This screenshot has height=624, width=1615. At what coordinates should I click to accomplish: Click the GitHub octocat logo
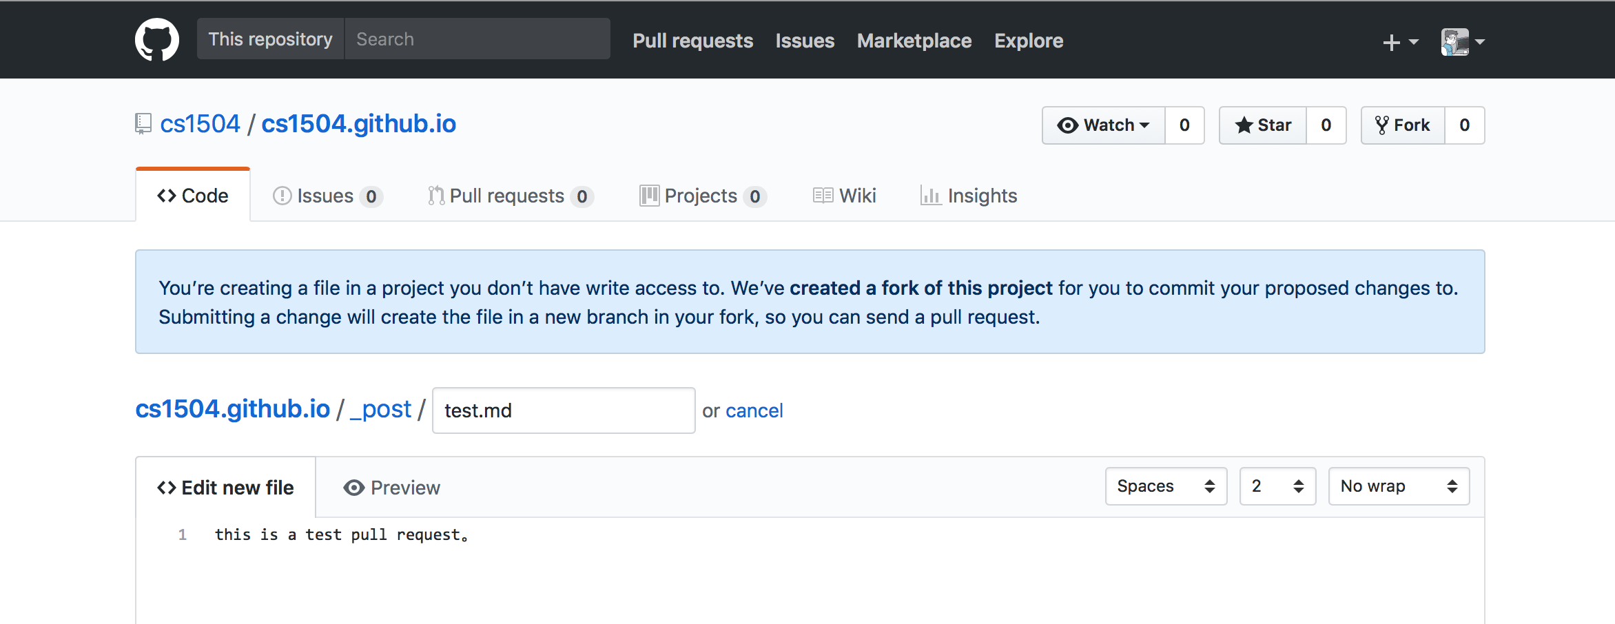pos(157,40)
